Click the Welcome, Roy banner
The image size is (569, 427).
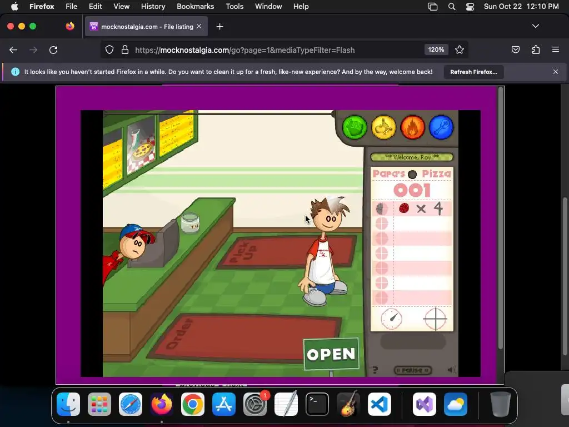point(412,157)
